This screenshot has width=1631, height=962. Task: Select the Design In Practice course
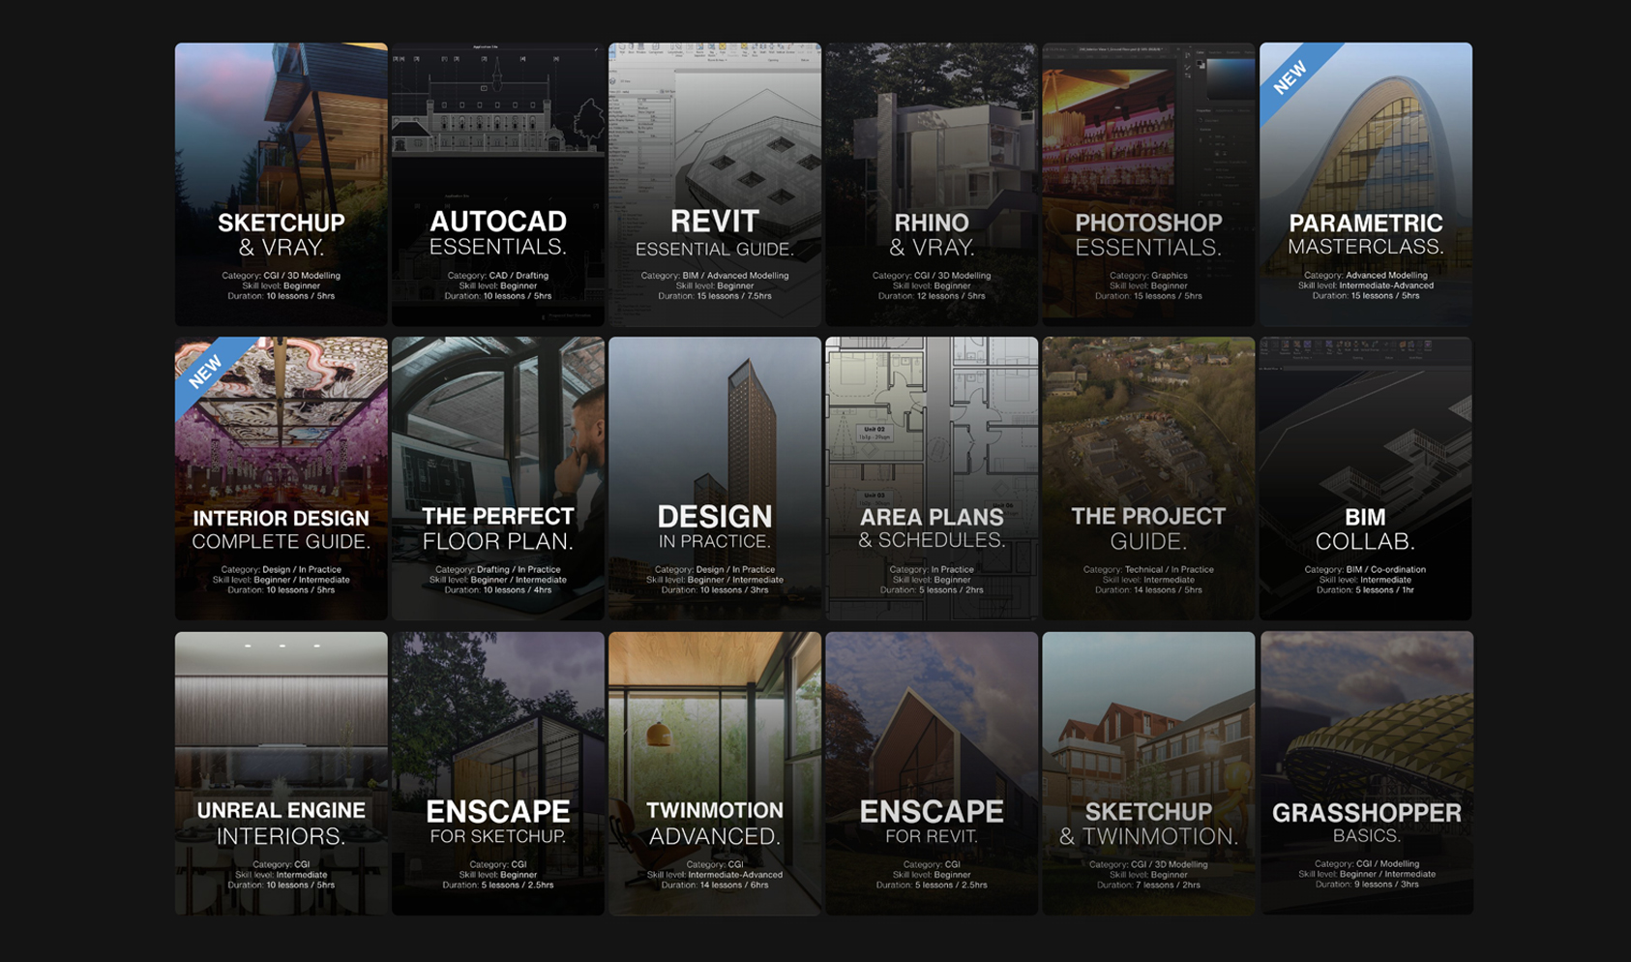pyautogui.click(x=714, y=478)
